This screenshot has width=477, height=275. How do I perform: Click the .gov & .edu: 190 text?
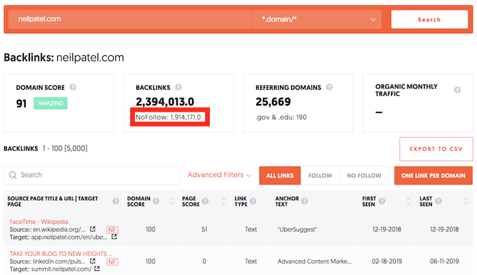click(x=281, y=117)
